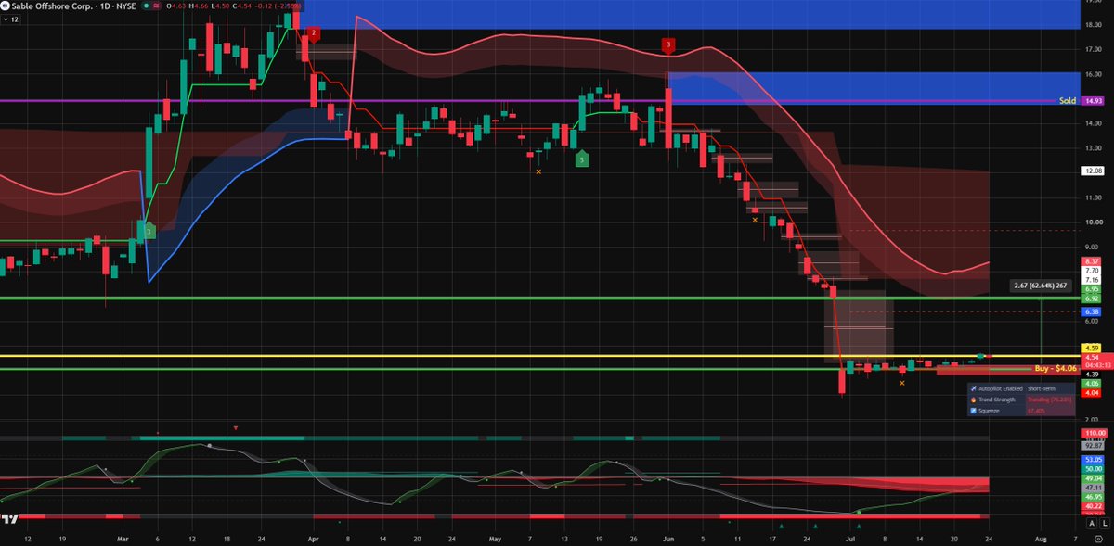Click the 46.95 green indicator label
Viewport: 1114px width, 546px height.
pyautogui.click(x=1092, y=498)
